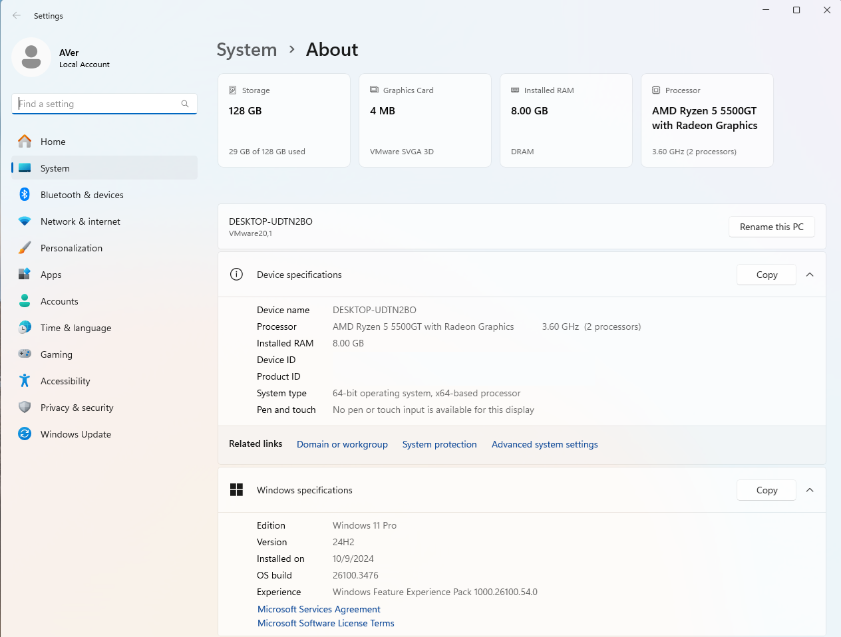Click the Accessibility figure icon
This screenshot has width=841, height=637.
(25, 380)
